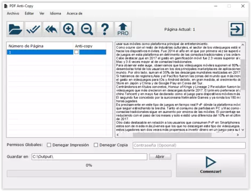Zoom in with the magnifier plus icon
Viewport: 251px width, 191px height.
[69, 29]
